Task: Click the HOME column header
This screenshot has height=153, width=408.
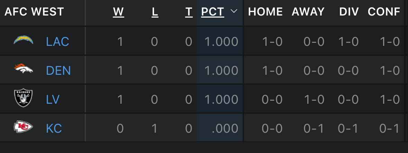Action: [265, 12]
